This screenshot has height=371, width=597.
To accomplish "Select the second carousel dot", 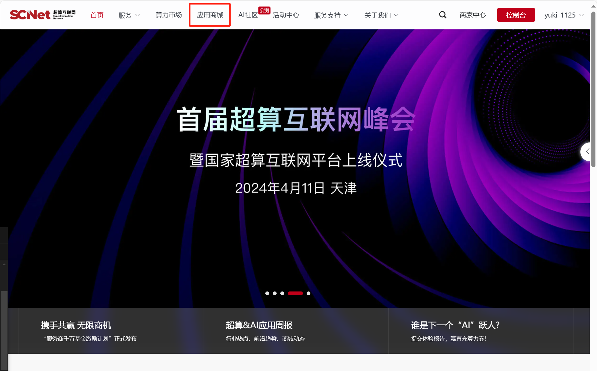I will point(275,293).
